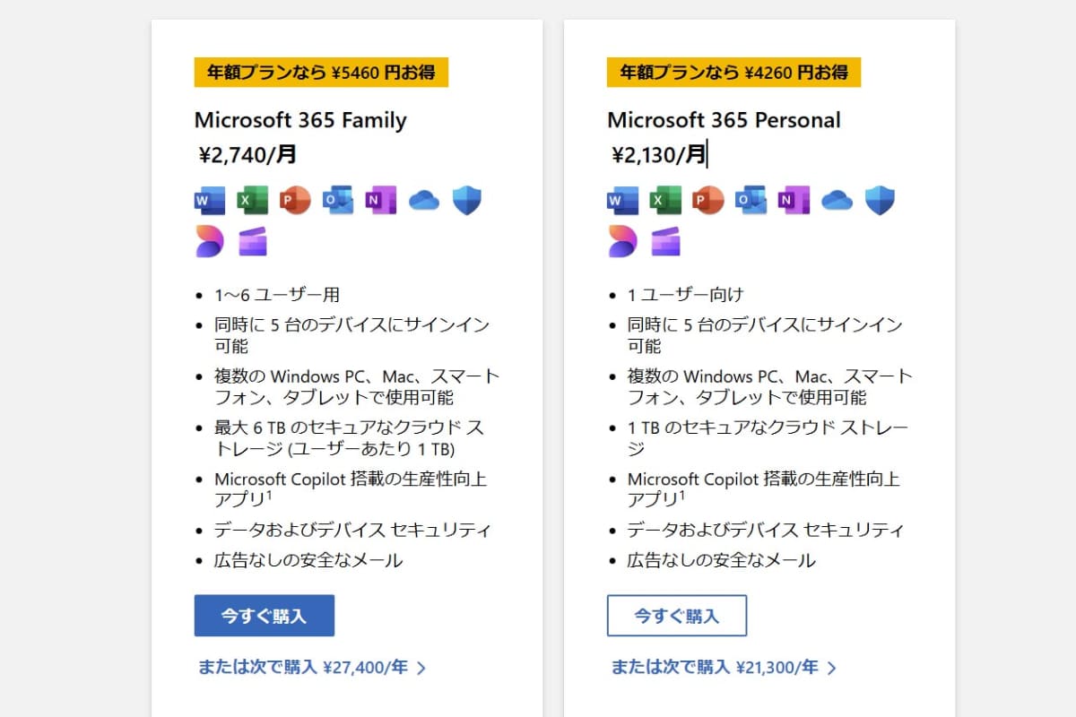Click the Defender shield icon in Personal plan
This screenshot has width=1076, height=717.
tap(880, 201)
